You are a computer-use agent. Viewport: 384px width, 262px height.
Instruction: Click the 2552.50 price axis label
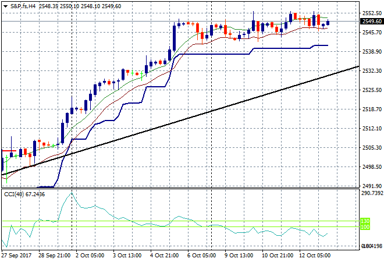coord(372,13)
